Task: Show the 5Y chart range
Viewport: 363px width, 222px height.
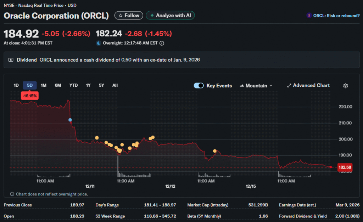Action: pyautogui.click(x=101, y=85)
